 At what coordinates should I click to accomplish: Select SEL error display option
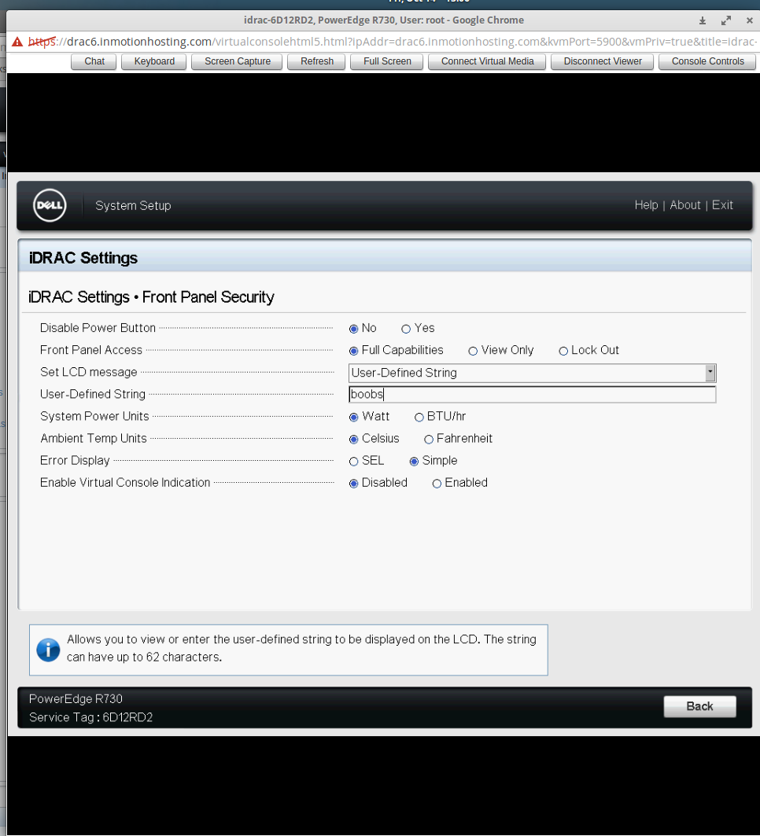click(354, 461)
